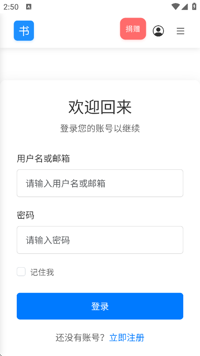This screenshot has height=356, width=200.
Task: Click the 密码 field label
Action: pos(25,215)
